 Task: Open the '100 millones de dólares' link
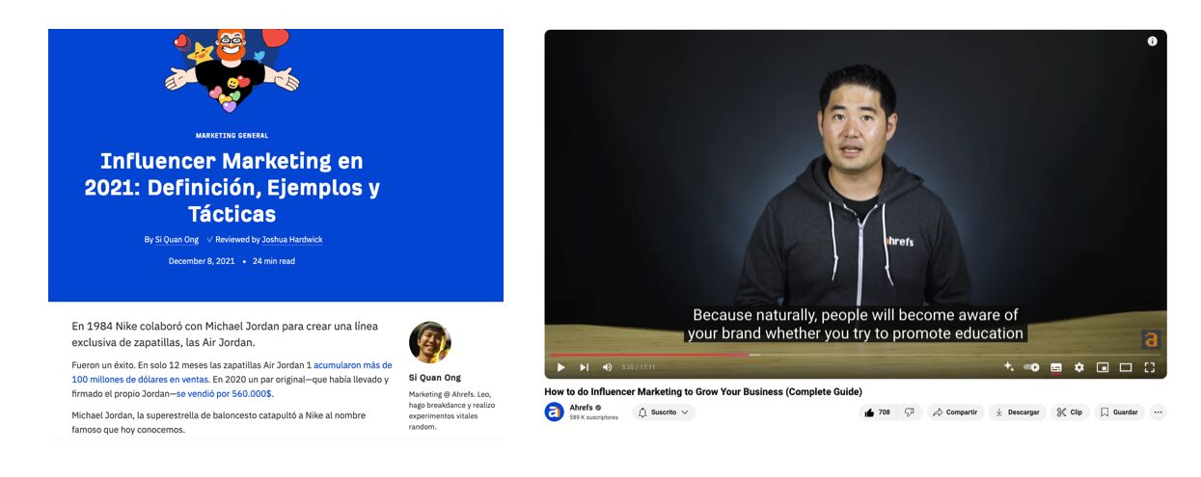point(232,372)
